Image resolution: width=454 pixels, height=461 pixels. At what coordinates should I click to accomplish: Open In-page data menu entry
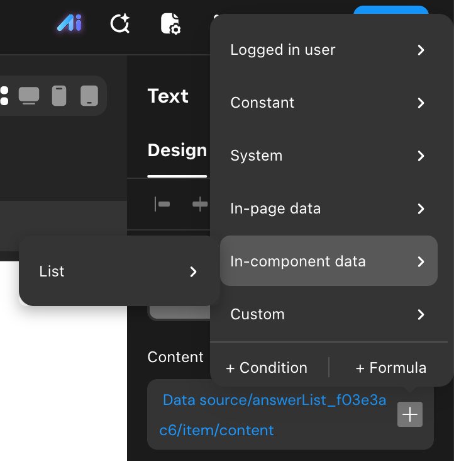pyautogui.click(x=328, y=208)
